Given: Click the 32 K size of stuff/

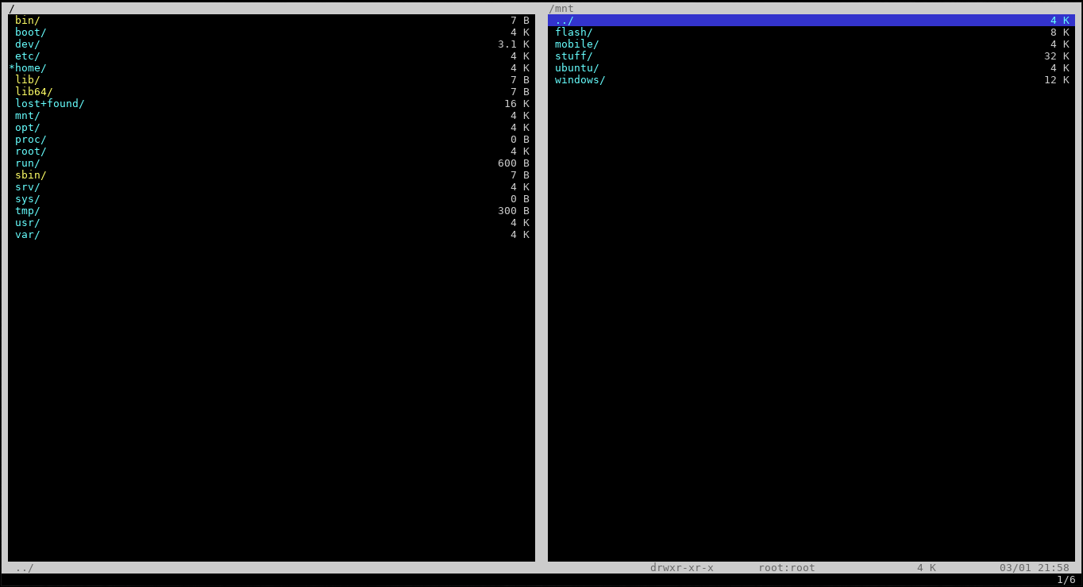Looking at the screenshot, I should (x=1057, y=56).
